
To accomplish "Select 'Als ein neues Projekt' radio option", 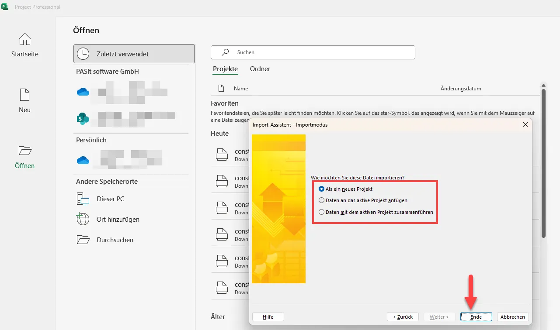I will (x=322, y=189).
